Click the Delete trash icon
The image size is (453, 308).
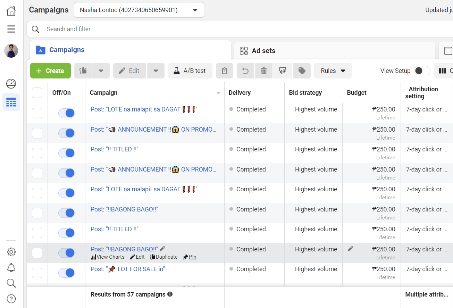(264, 71)
